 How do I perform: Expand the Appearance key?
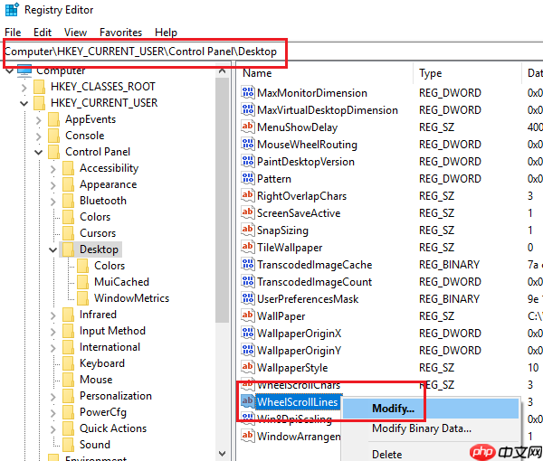click(x=53, y=185)
